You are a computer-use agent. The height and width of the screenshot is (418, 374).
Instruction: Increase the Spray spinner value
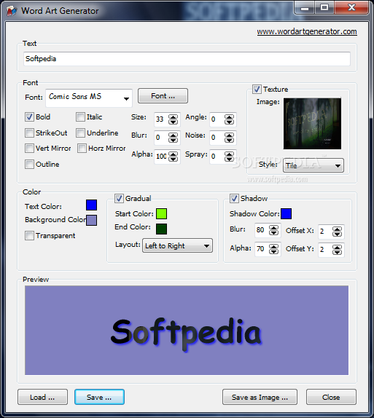pyautogui.click(x=230, y=154)
